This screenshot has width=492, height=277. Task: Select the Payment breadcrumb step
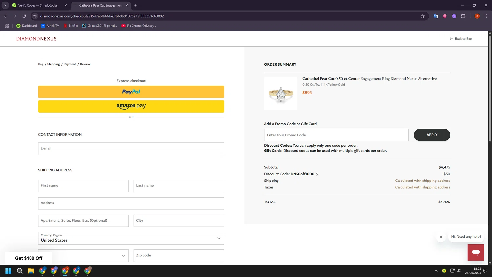click(x=70, y=64)
